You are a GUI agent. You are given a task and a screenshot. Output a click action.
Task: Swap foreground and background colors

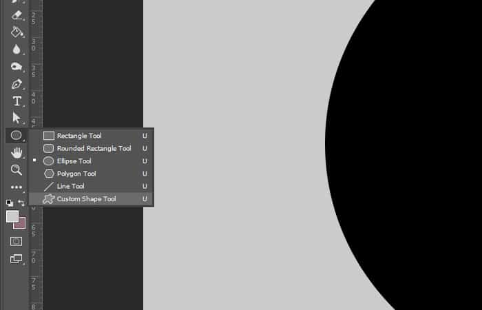[21, 203]
